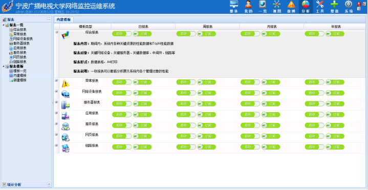
Task: Toggle the 启动 switch for 异常报表 monthly report
Action: tap(250, 82)
